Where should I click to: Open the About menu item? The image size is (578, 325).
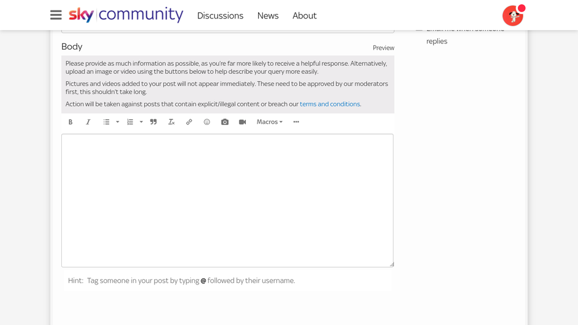click(304, 16)
